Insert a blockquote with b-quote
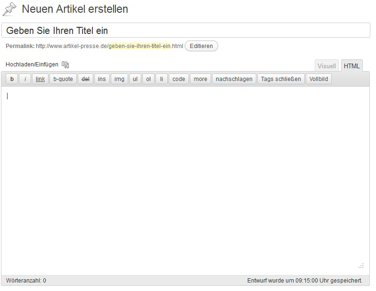This screenshot has width=376, height=291. [x=63, y=79]
